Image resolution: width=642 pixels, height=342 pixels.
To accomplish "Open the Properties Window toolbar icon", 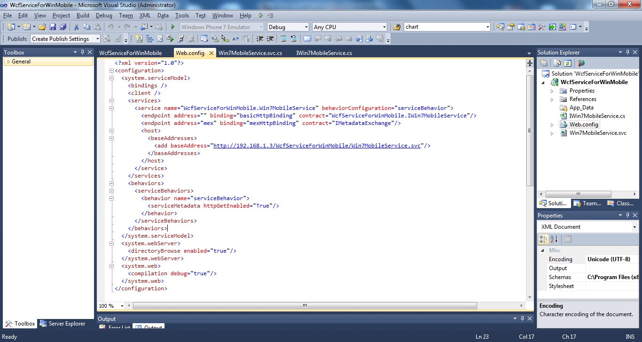I will pyautogui.click(x=511, y=27).
